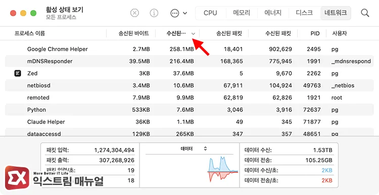Viewport: 379px width, 195px height.
Task: Switch to the 메모리 tab
Action: tap(242, 13)
